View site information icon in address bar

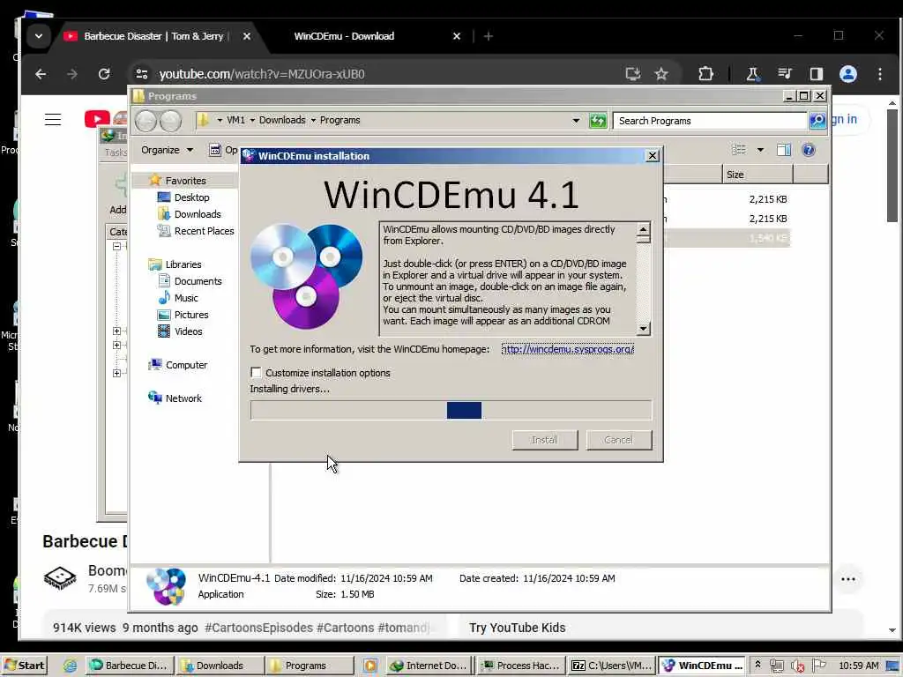[x=142, y=74]
